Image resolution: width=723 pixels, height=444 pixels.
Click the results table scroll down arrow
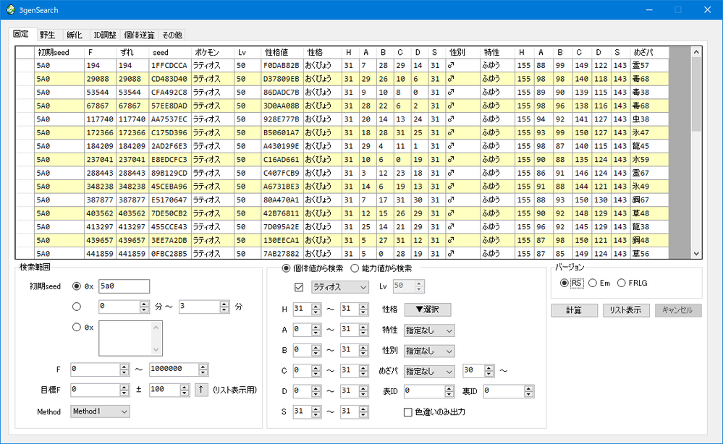(696, 253)
